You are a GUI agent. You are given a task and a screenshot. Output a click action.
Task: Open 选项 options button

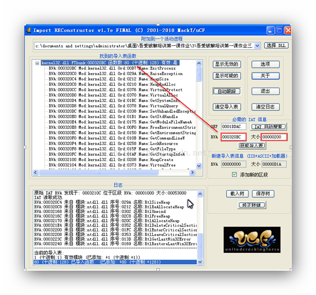[x=265, y=65]
